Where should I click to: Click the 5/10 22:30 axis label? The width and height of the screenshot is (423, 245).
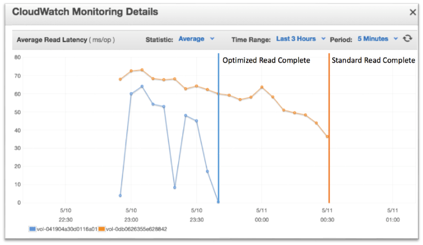(66, 215)
